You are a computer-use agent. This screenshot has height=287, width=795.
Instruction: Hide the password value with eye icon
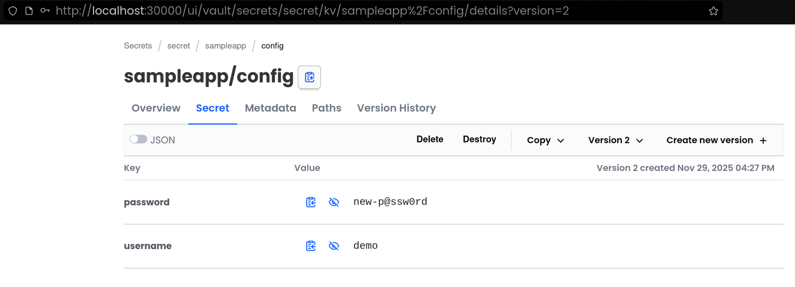pyautogui.click(x=334, y=202)
